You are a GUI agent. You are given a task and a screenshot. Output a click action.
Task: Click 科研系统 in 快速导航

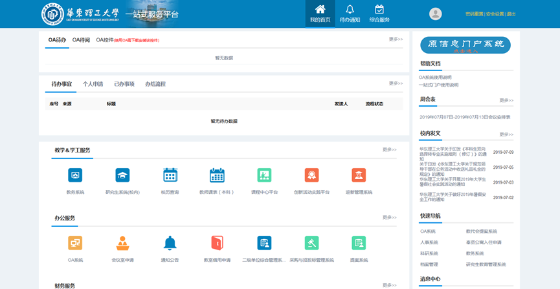point(429,253)
